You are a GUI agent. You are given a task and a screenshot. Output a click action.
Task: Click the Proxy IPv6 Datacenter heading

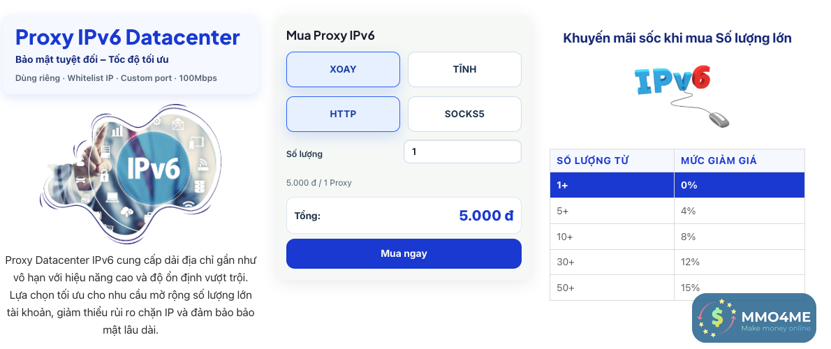coord(128,37)
